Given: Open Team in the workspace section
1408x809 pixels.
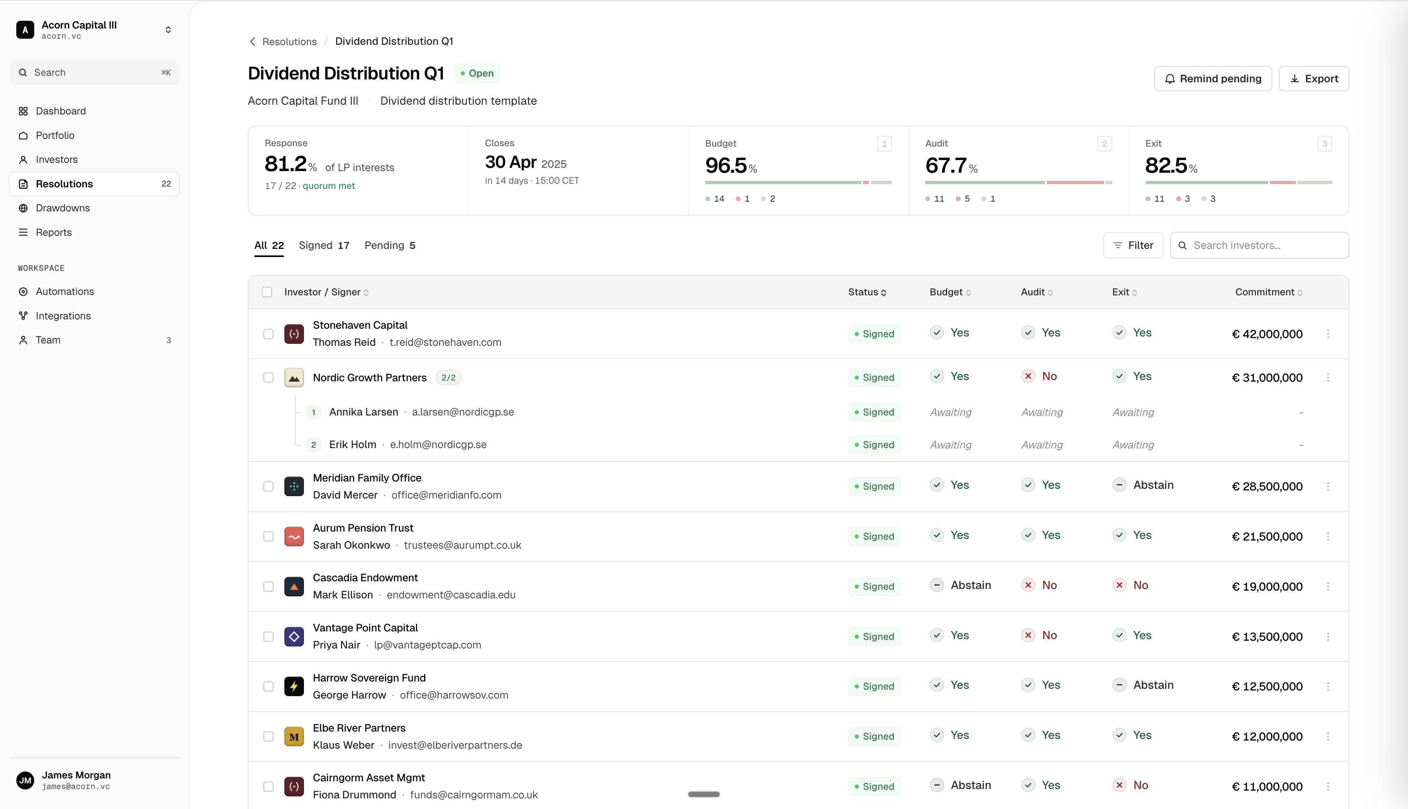Looking at the screenshot, I should click(95, 340).
